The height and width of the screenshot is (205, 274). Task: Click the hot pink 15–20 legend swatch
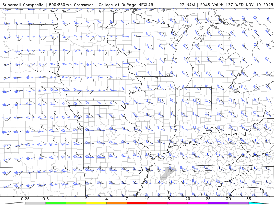[x=177, y=203]
